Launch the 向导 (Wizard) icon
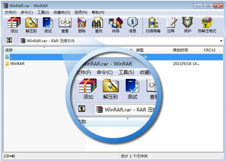Image resolution: width=226 pixels, height=161 pixels. coord(116,23)
